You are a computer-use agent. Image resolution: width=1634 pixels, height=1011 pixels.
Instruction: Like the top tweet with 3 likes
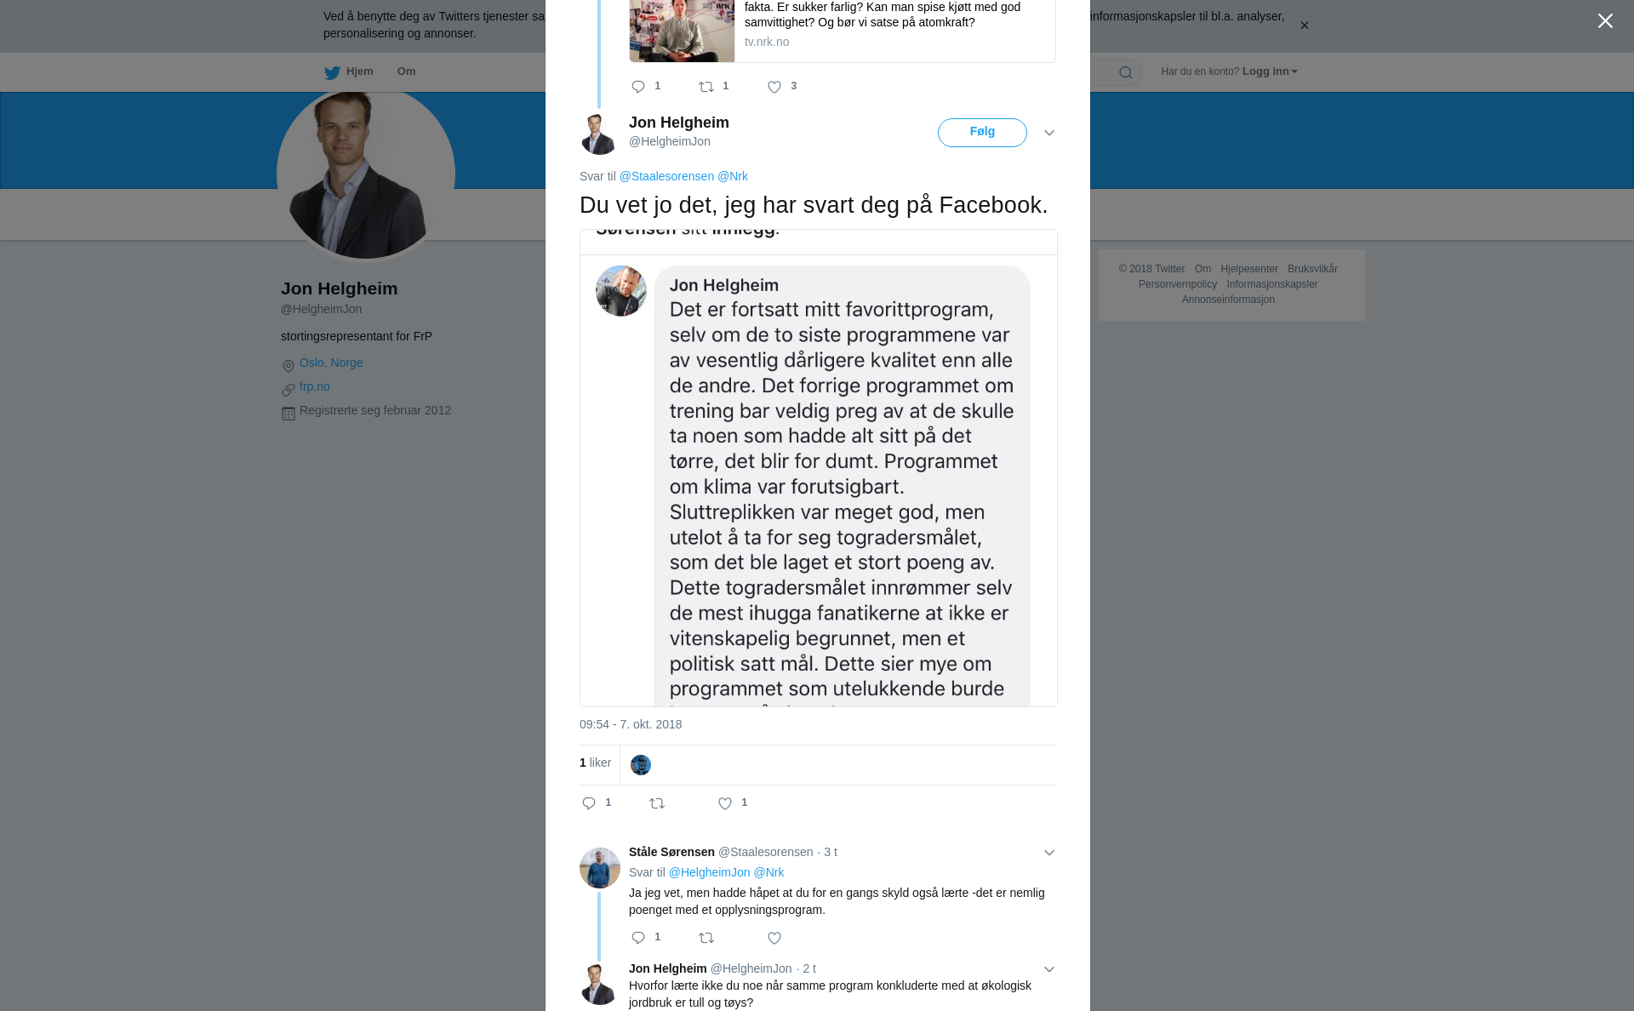click(774, 87)
